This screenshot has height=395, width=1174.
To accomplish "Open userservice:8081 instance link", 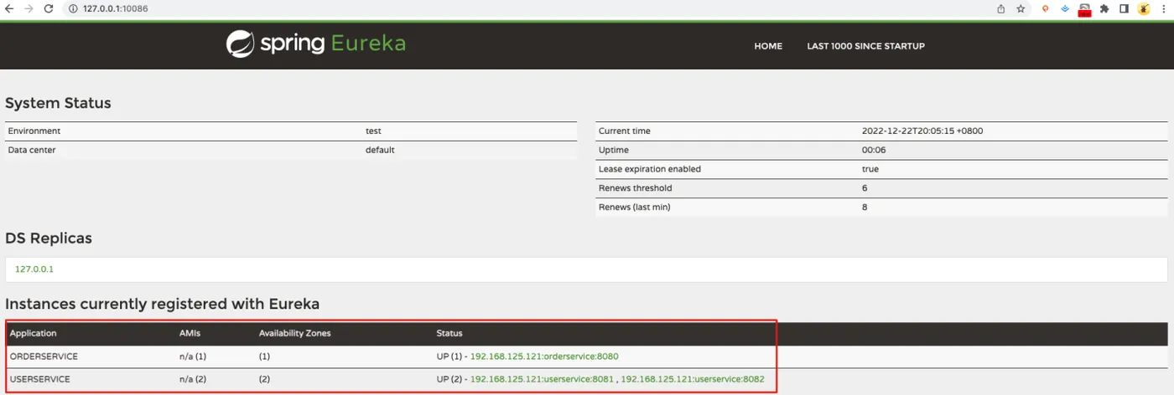I will [542, 379].
